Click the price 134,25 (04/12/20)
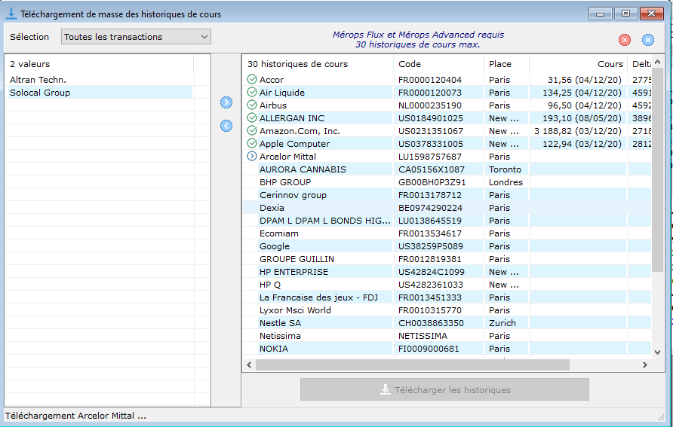This screenshot has height=427, width=673. (x=582, y=93)
